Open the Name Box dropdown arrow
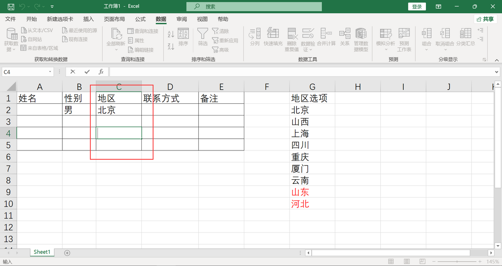The height and width of the screenshot is (266, 502). tap(50, 72)
